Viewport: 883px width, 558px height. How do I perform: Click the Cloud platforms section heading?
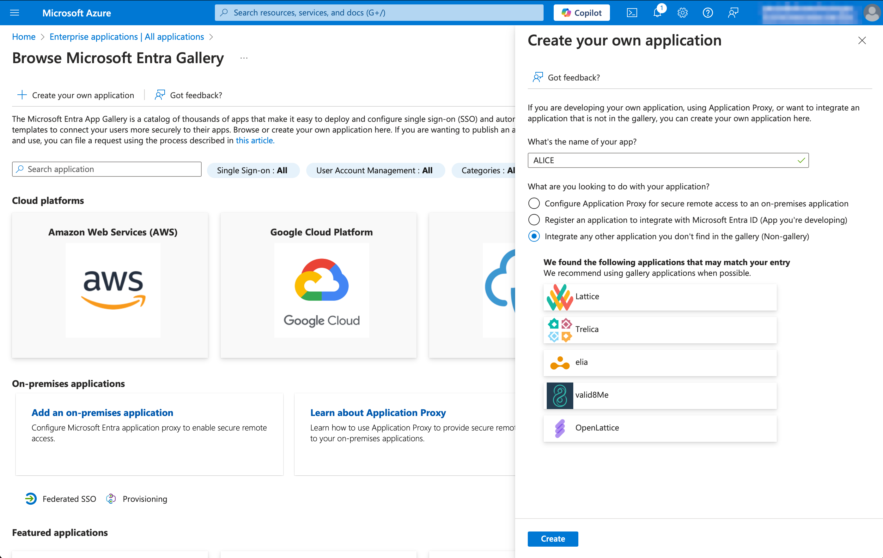[x=48, y=201]
